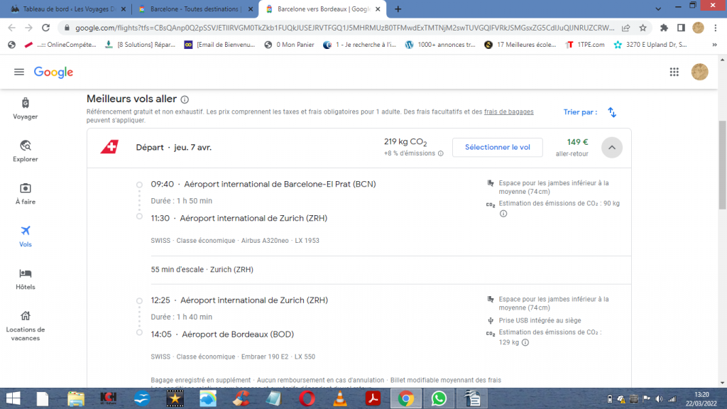Switch to Barcelone - Toutes destinations tab
This screenshot has width=727, height=409.
[x=195, y=9]
